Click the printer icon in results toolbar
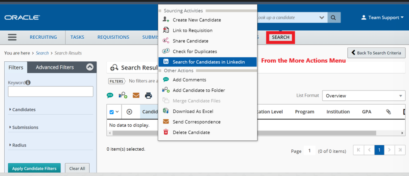The image size is (409, 176). click(148, 96)
